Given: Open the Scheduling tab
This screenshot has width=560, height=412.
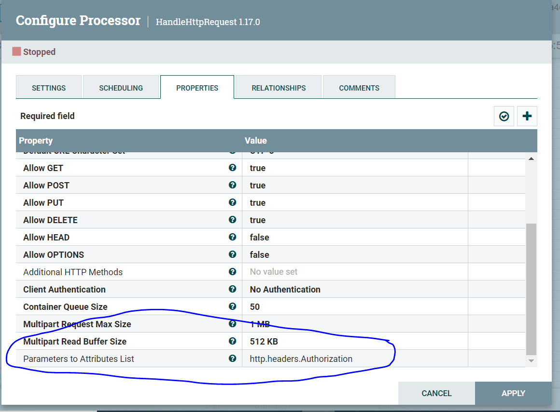Looking at the screenshot, I should [121, 88].
